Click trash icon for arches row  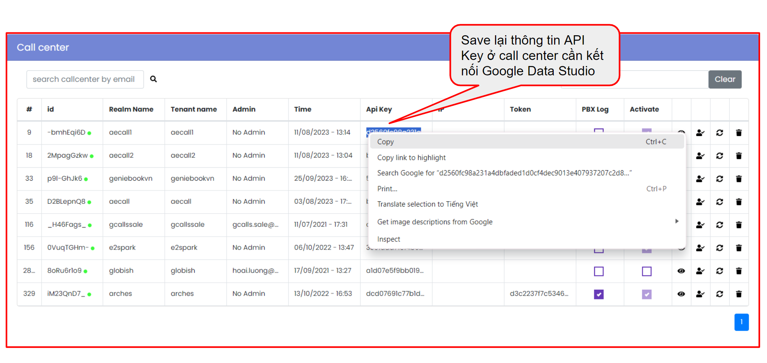point(739,294)
